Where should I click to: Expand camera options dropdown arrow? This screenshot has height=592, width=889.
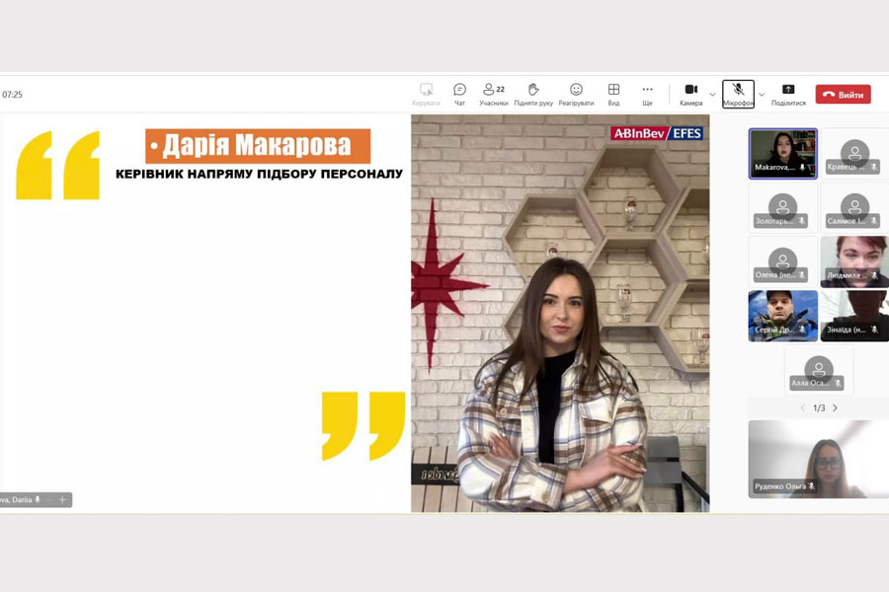(712, 95)
